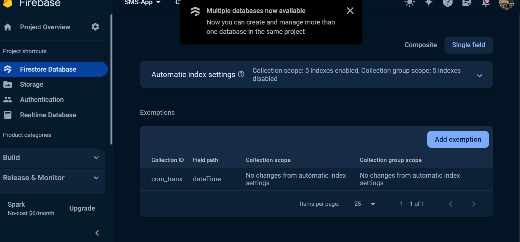
Task: Click Upgrade plan button
Action: [x=82, y=208]
